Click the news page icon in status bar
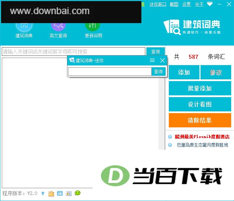The width and height of the screenshot is (234, 201). (x=69, y=194)
